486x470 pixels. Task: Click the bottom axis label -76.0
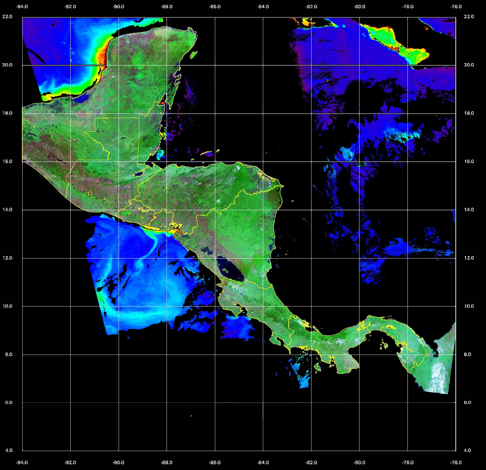tap(456, 462)
